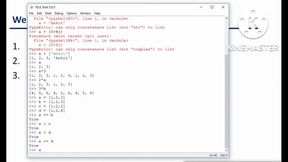This screenshot has width=288, height=162.
Task: Click the IDLE Shell 3.9.5 title text
Action: [45, 7]
